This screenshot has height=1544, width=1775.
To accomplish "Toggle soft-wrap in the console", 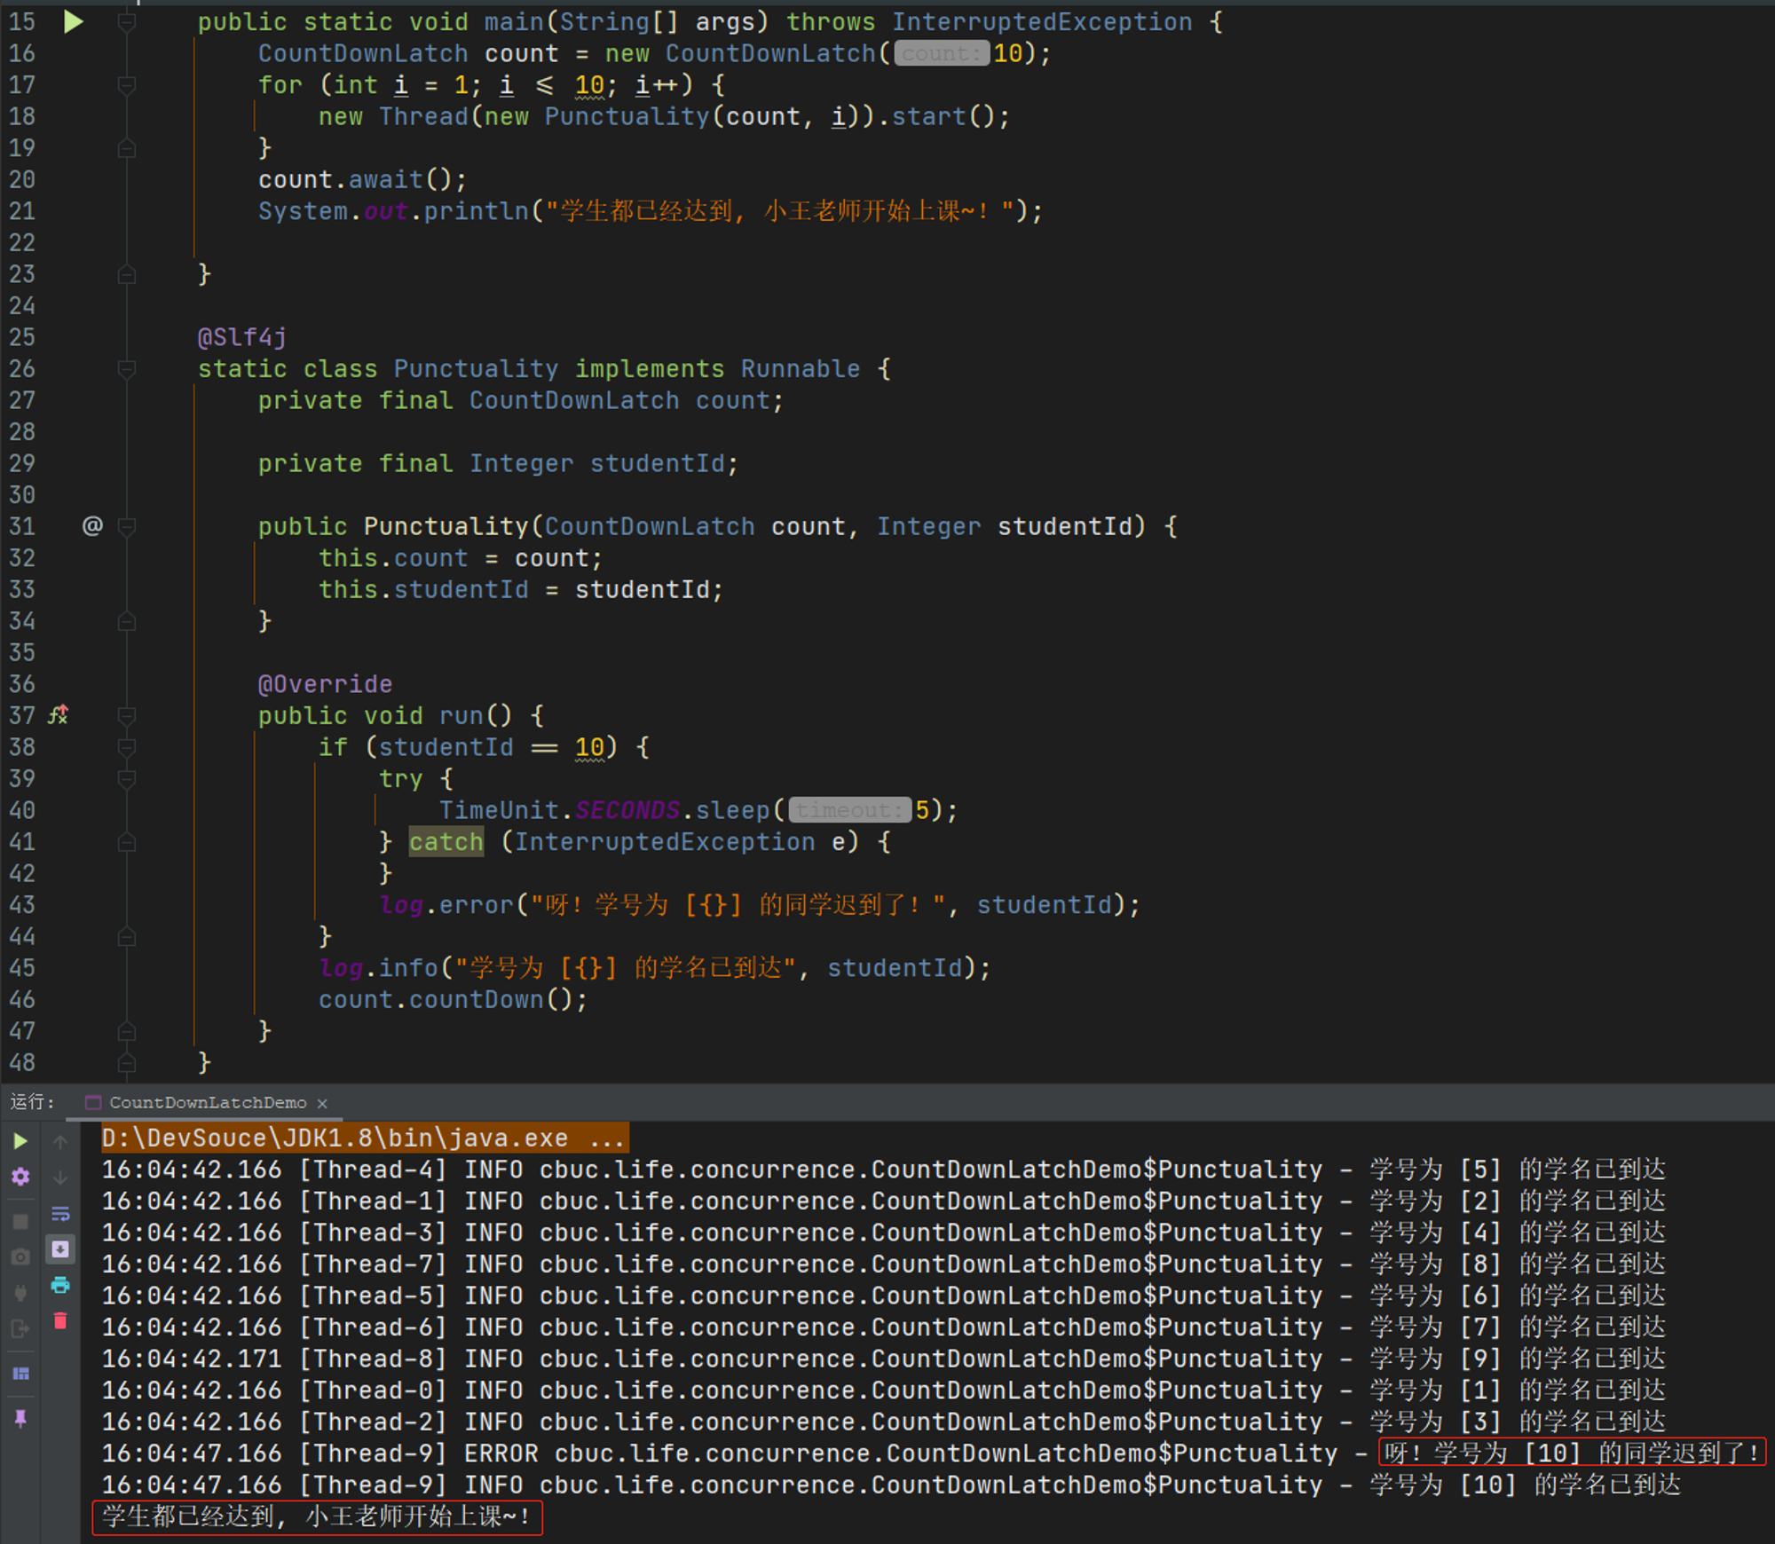I will pyautogui.click(x=60, y=1213).
